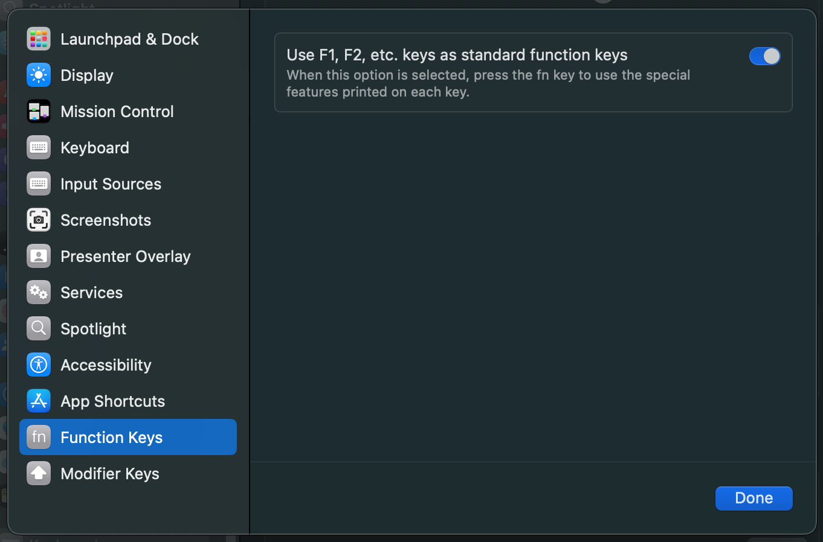Disable standard function keys toggle

tap(765, 56)
